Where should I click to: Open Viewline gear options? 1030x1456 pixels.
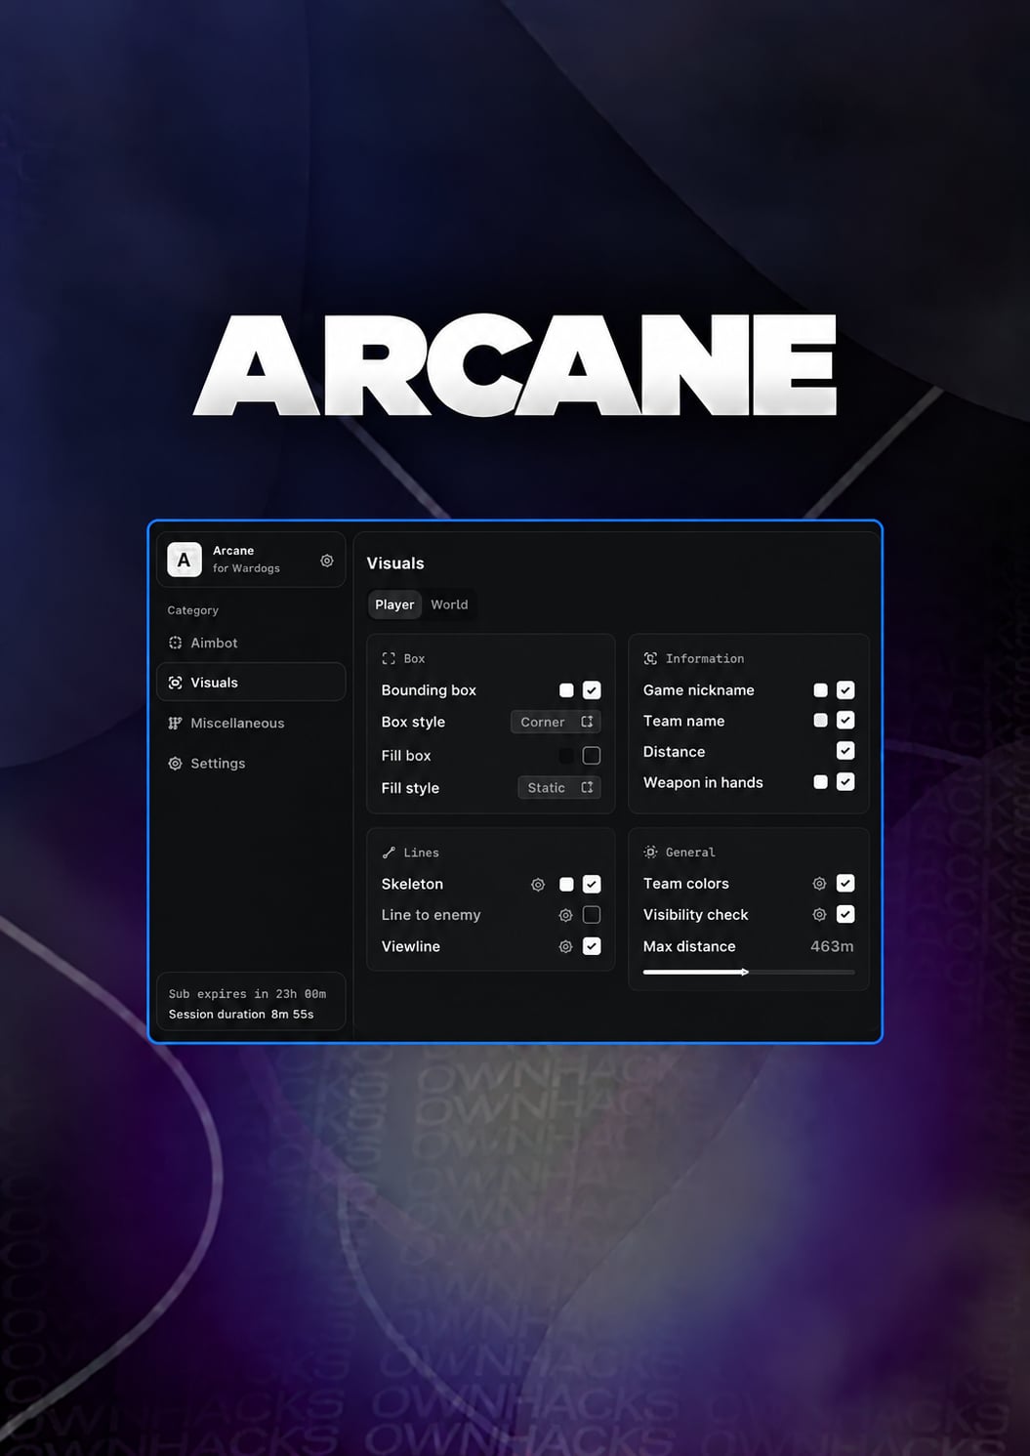pos(565,946)
